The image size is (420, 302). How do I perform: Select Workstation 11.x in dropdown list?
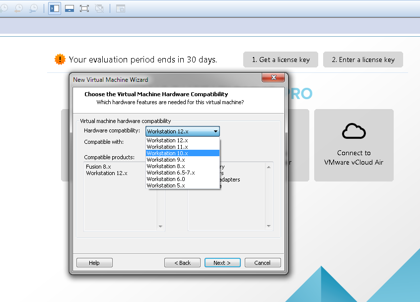point(183,147)
